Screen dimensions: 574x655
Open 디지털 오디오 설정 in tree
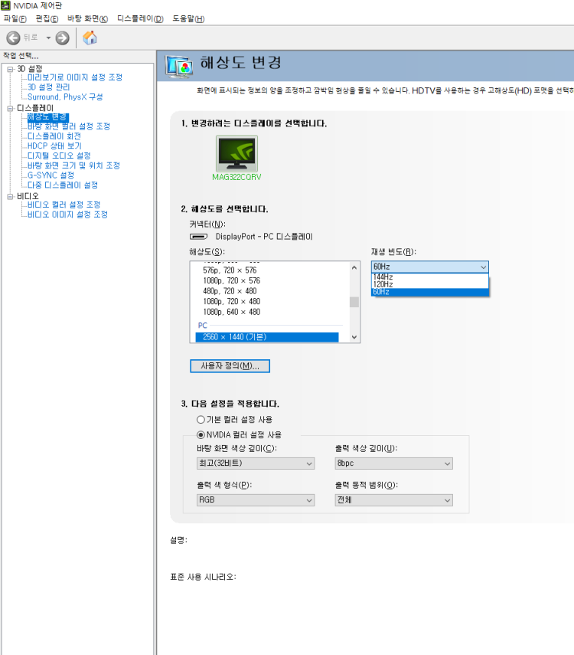(59, 156)
